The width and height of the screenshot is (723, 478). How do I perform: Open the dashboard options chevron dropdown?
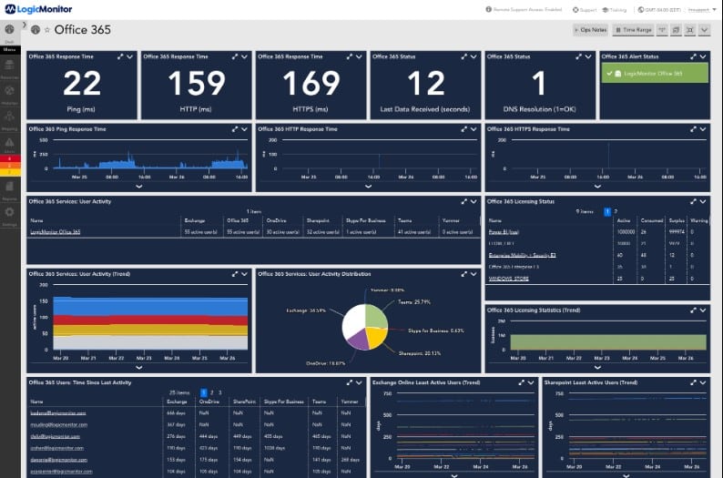704,30
